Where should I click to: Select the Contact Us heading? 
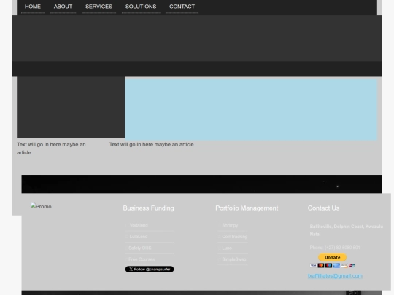click(x=323, y=208)
